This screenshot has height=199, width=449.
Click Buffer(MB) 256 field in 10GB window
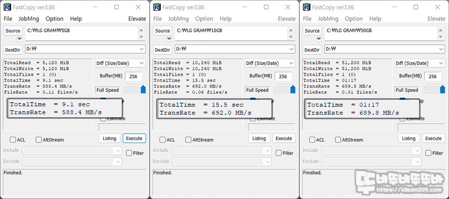[283, 76]
